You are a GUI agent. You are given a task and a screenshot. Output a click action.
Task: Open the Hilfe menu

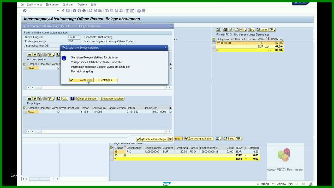coord(94,4)
